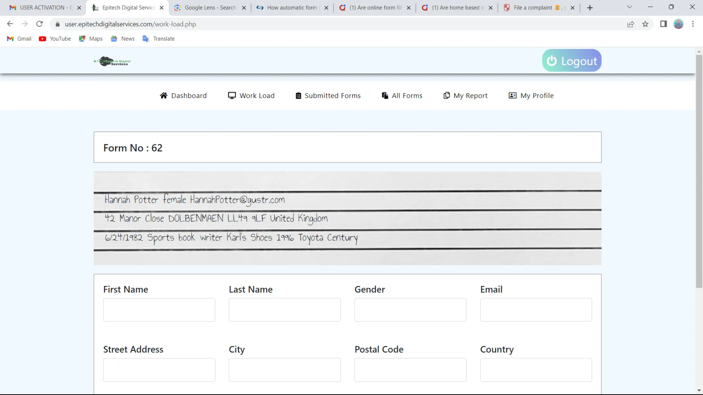Open All Forms page
The image size is (703, 395).
click(402, 96)
